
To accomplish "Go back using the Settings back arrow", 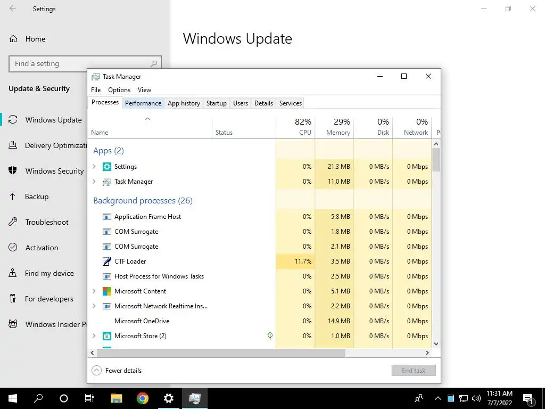I will click(13, 9).
